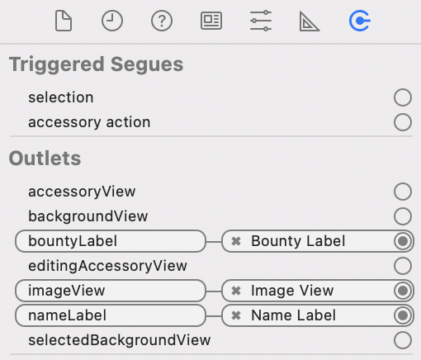Click the accessoryView outlet circle
The image size is (421, 360).
coord(403,192)
